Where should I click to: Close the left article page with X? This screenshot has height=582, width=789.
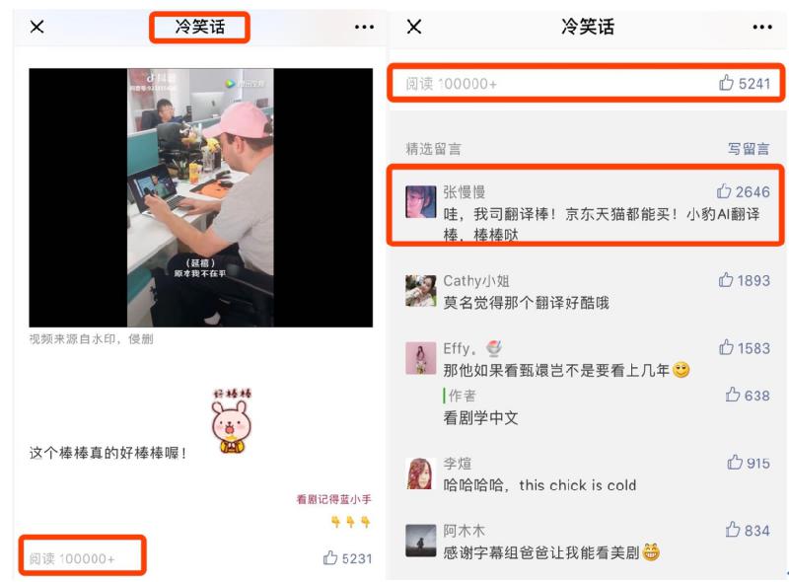pos(36,27)
